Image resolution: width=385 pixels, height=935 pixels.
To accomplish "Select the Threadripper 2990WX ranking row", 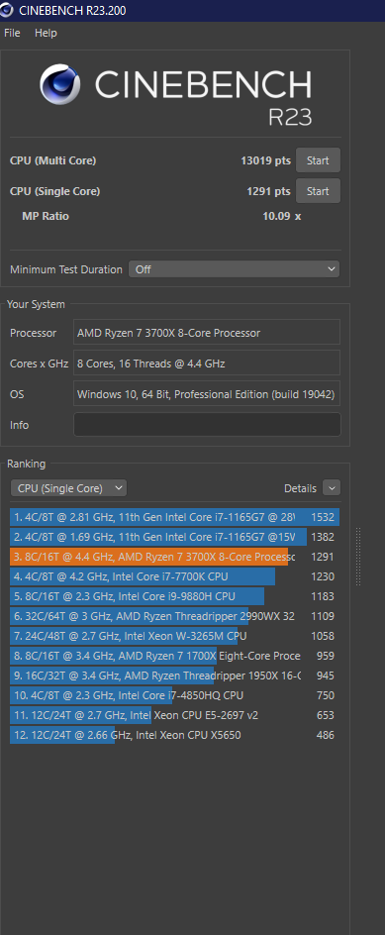I will (x=174, y=616).
